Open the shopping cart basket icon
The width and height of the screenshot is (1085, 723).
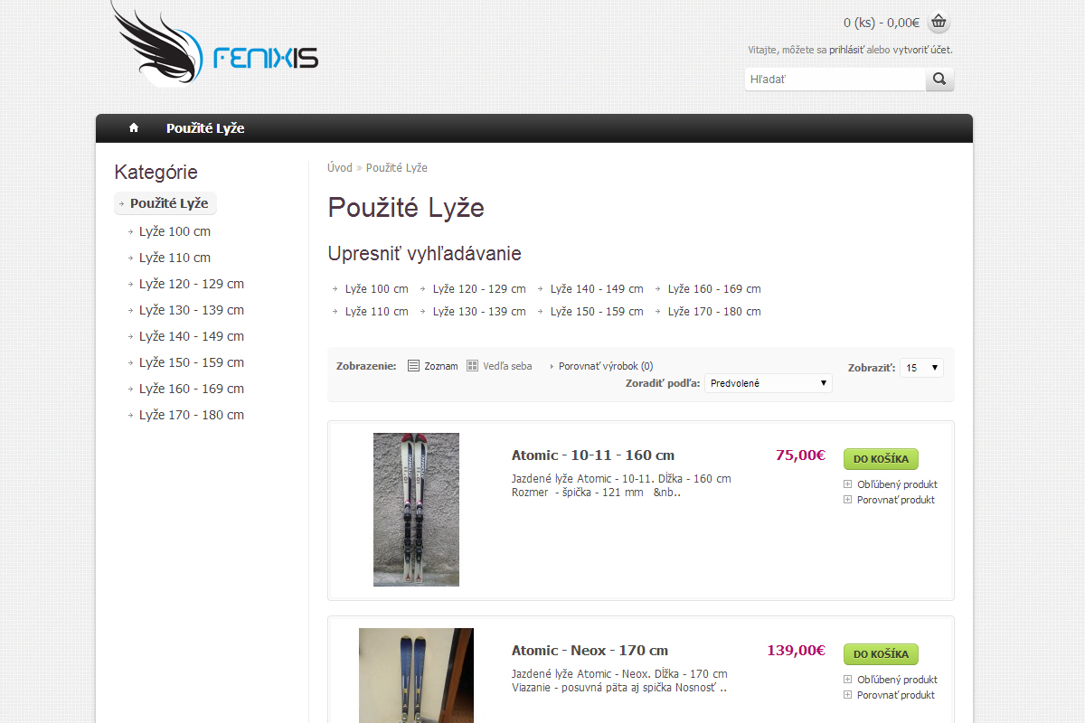tap(939, 22)
